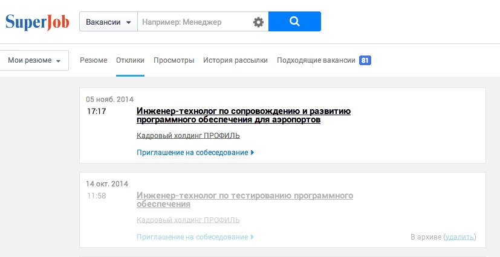Type in the Например: Менеджер search field

click(193, 22)
